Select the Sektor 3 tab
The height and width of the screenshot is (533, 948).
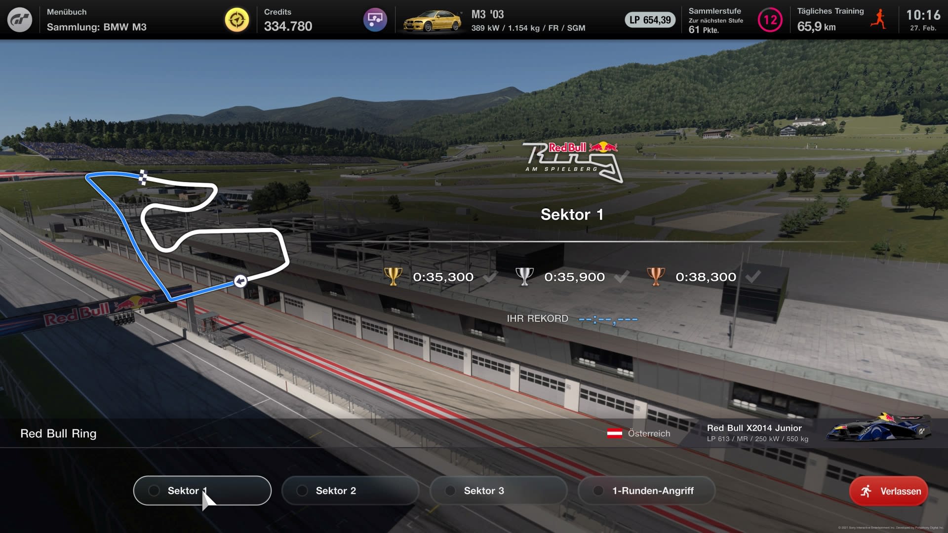484,491
